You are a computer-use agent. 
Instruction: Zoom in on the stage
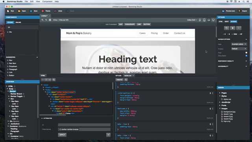click(43, 20)
